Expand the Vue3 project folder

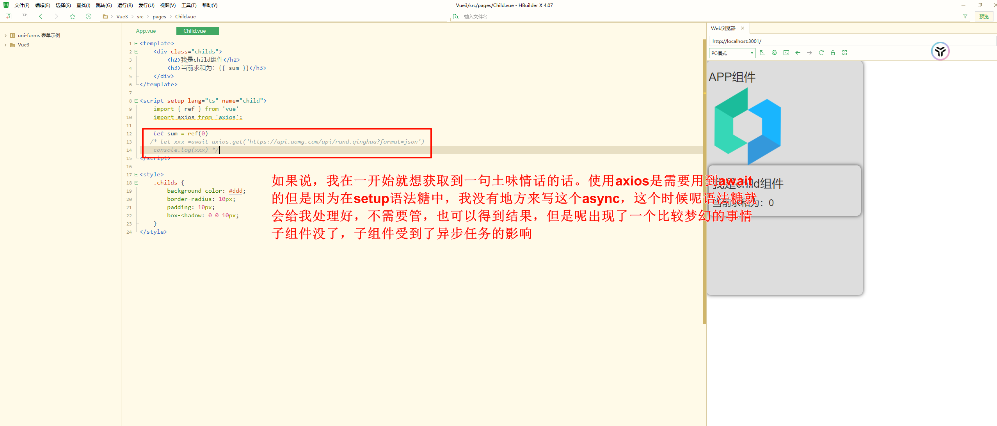pyautogui.click(x=5, y=45)
